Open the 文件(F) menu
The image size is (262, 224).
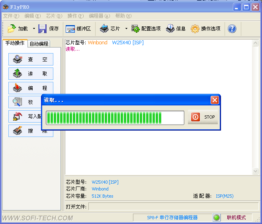point(11,16)
